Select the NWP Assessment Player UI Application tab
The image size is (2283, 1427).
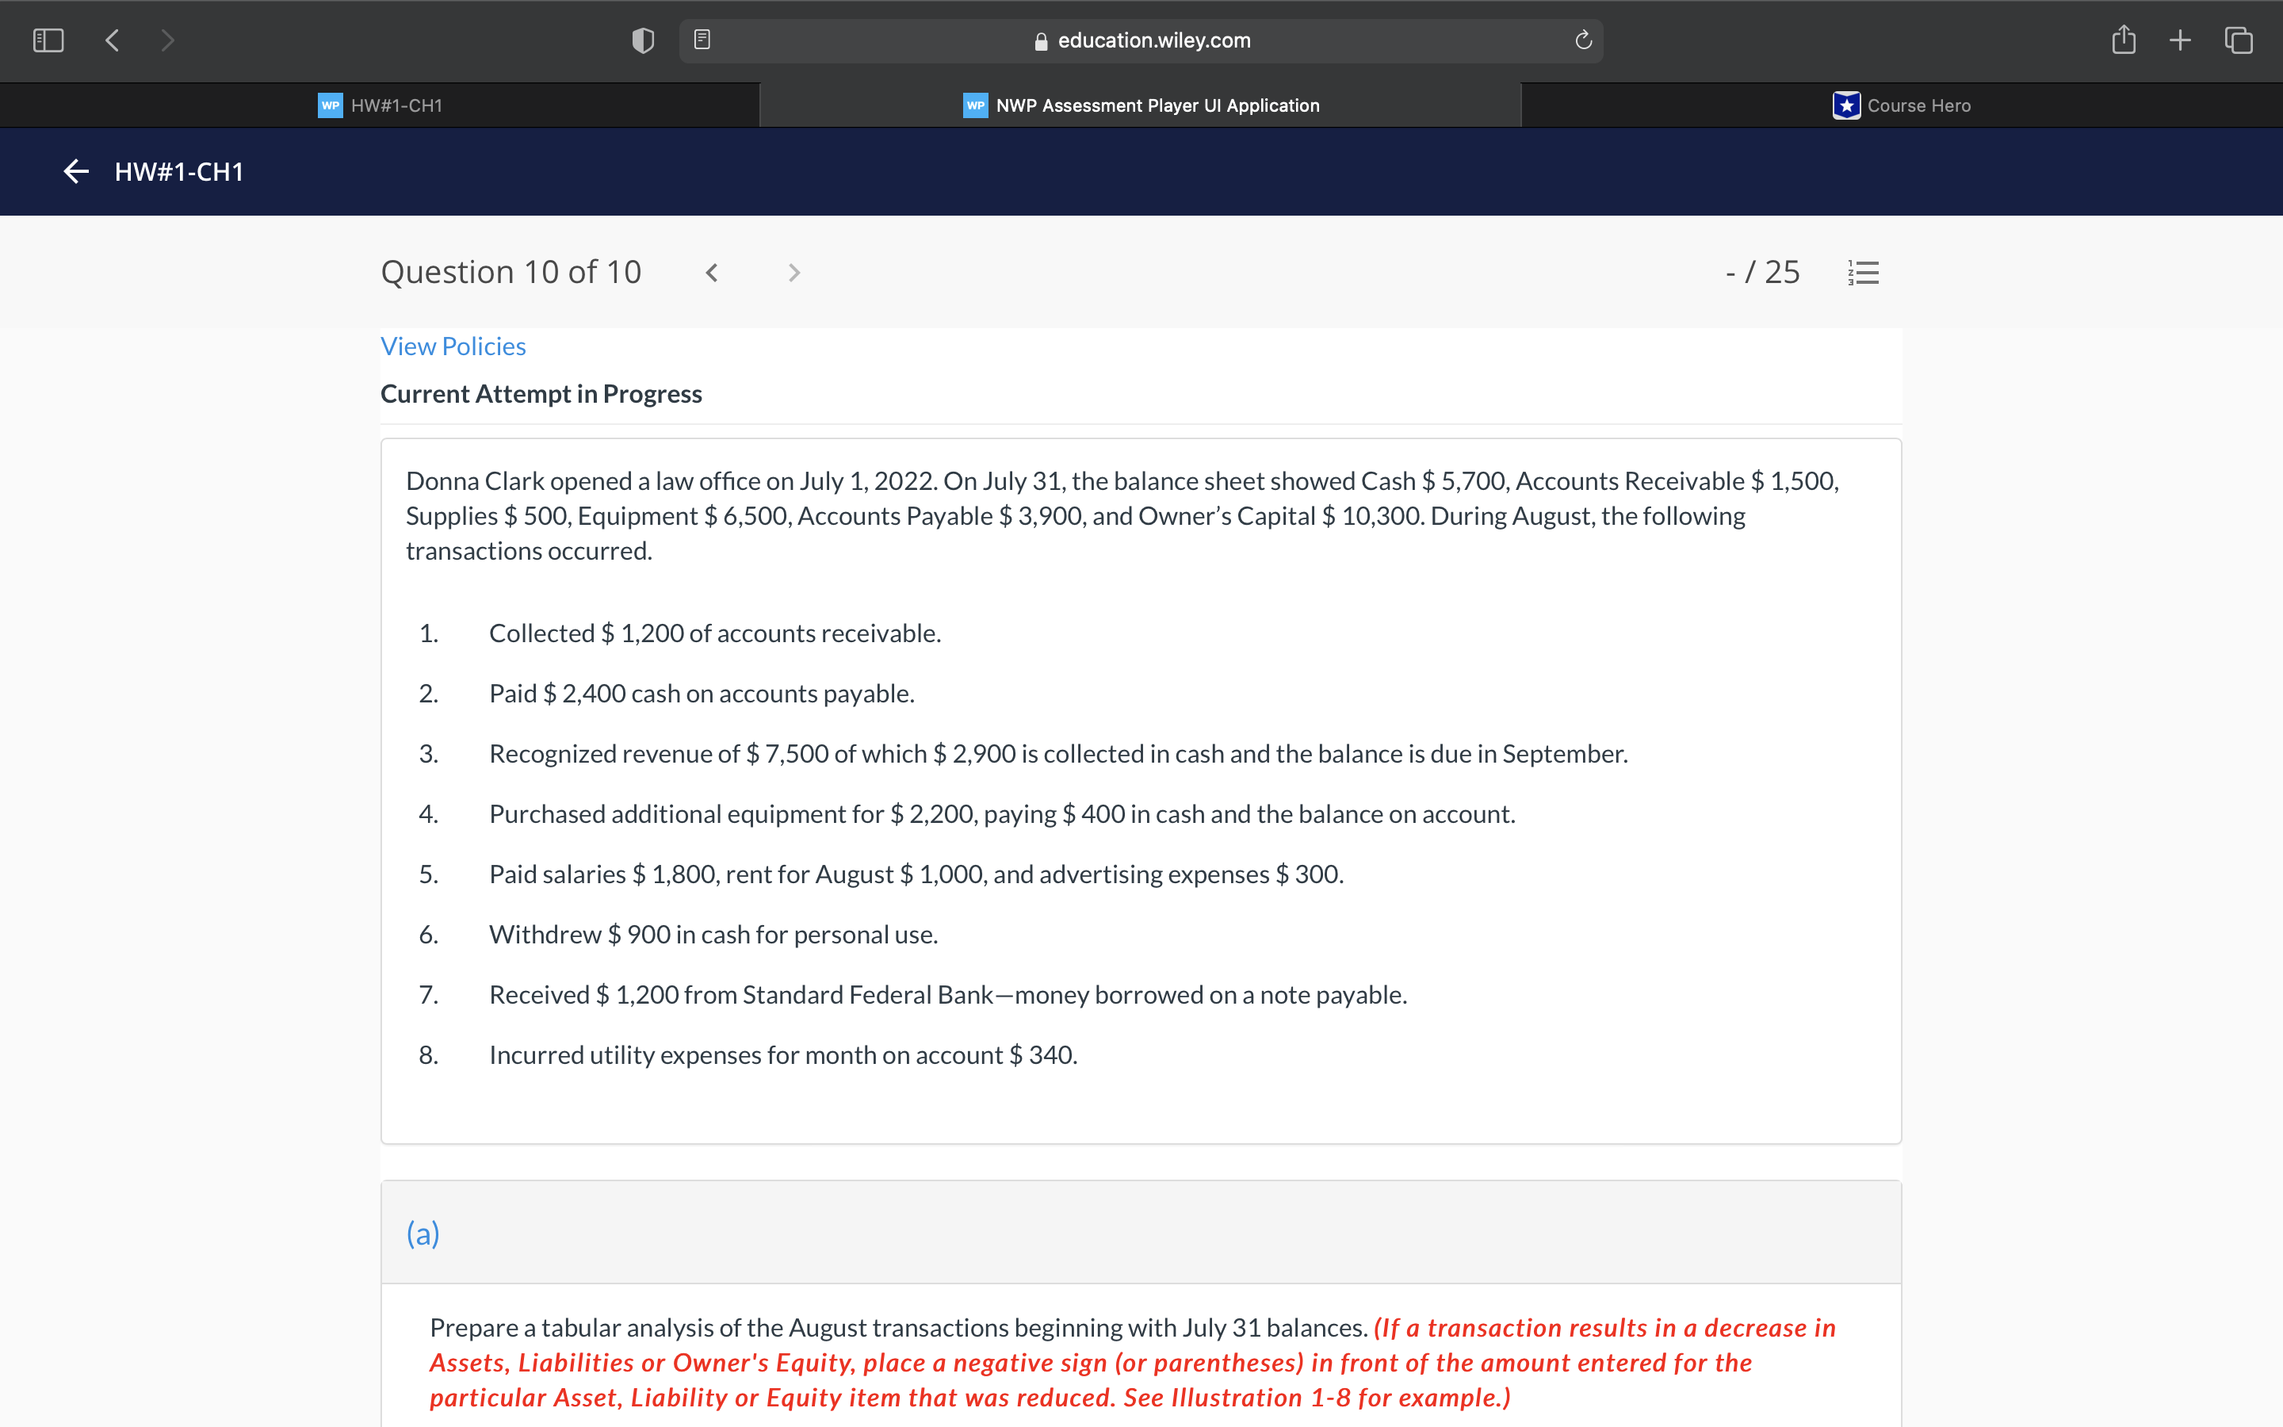1140,105
